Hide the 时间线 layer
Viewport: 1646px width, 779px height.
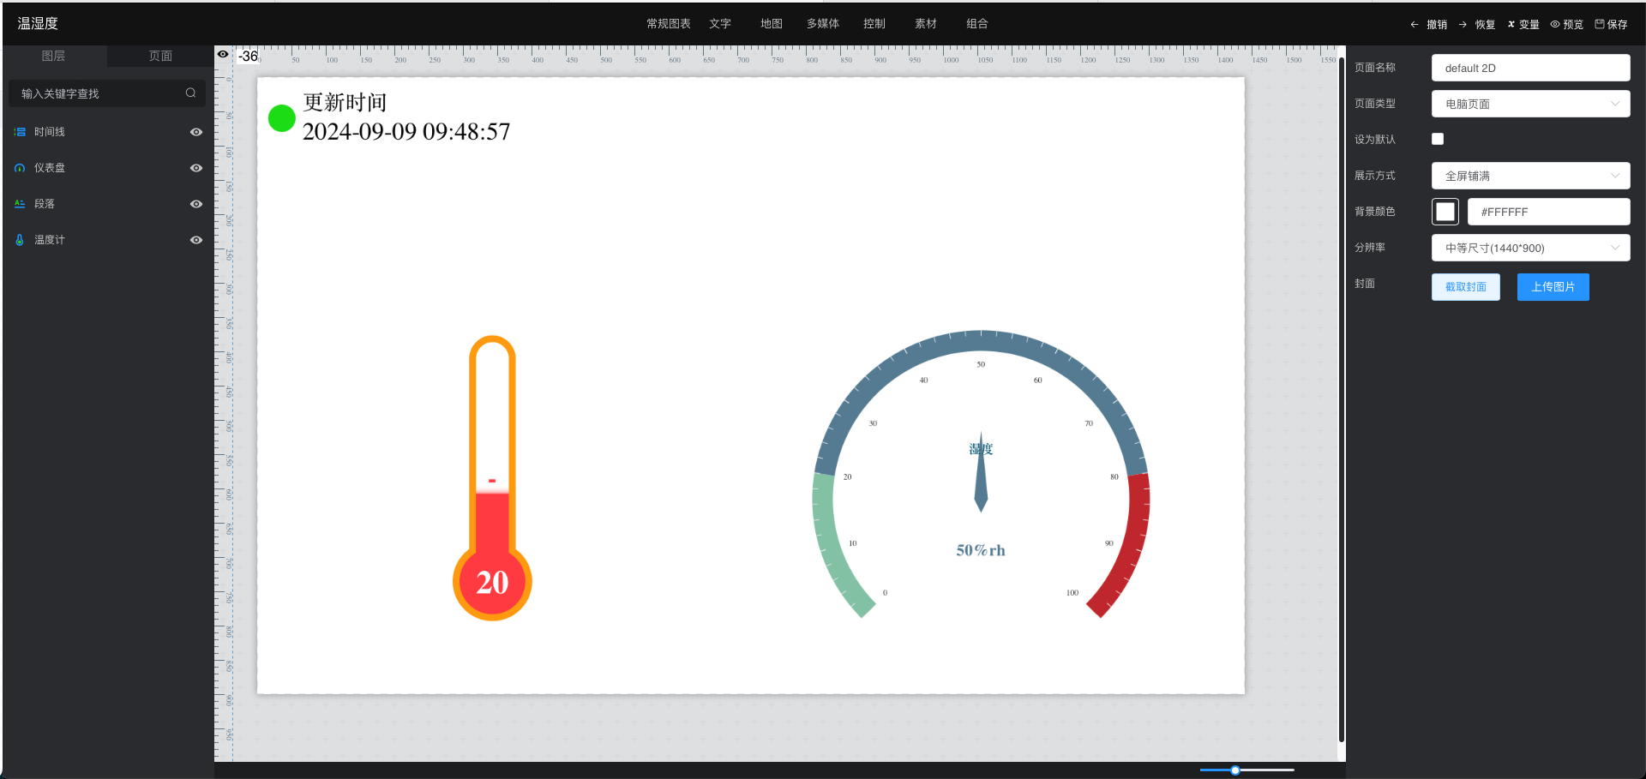(x=196, y=132)
